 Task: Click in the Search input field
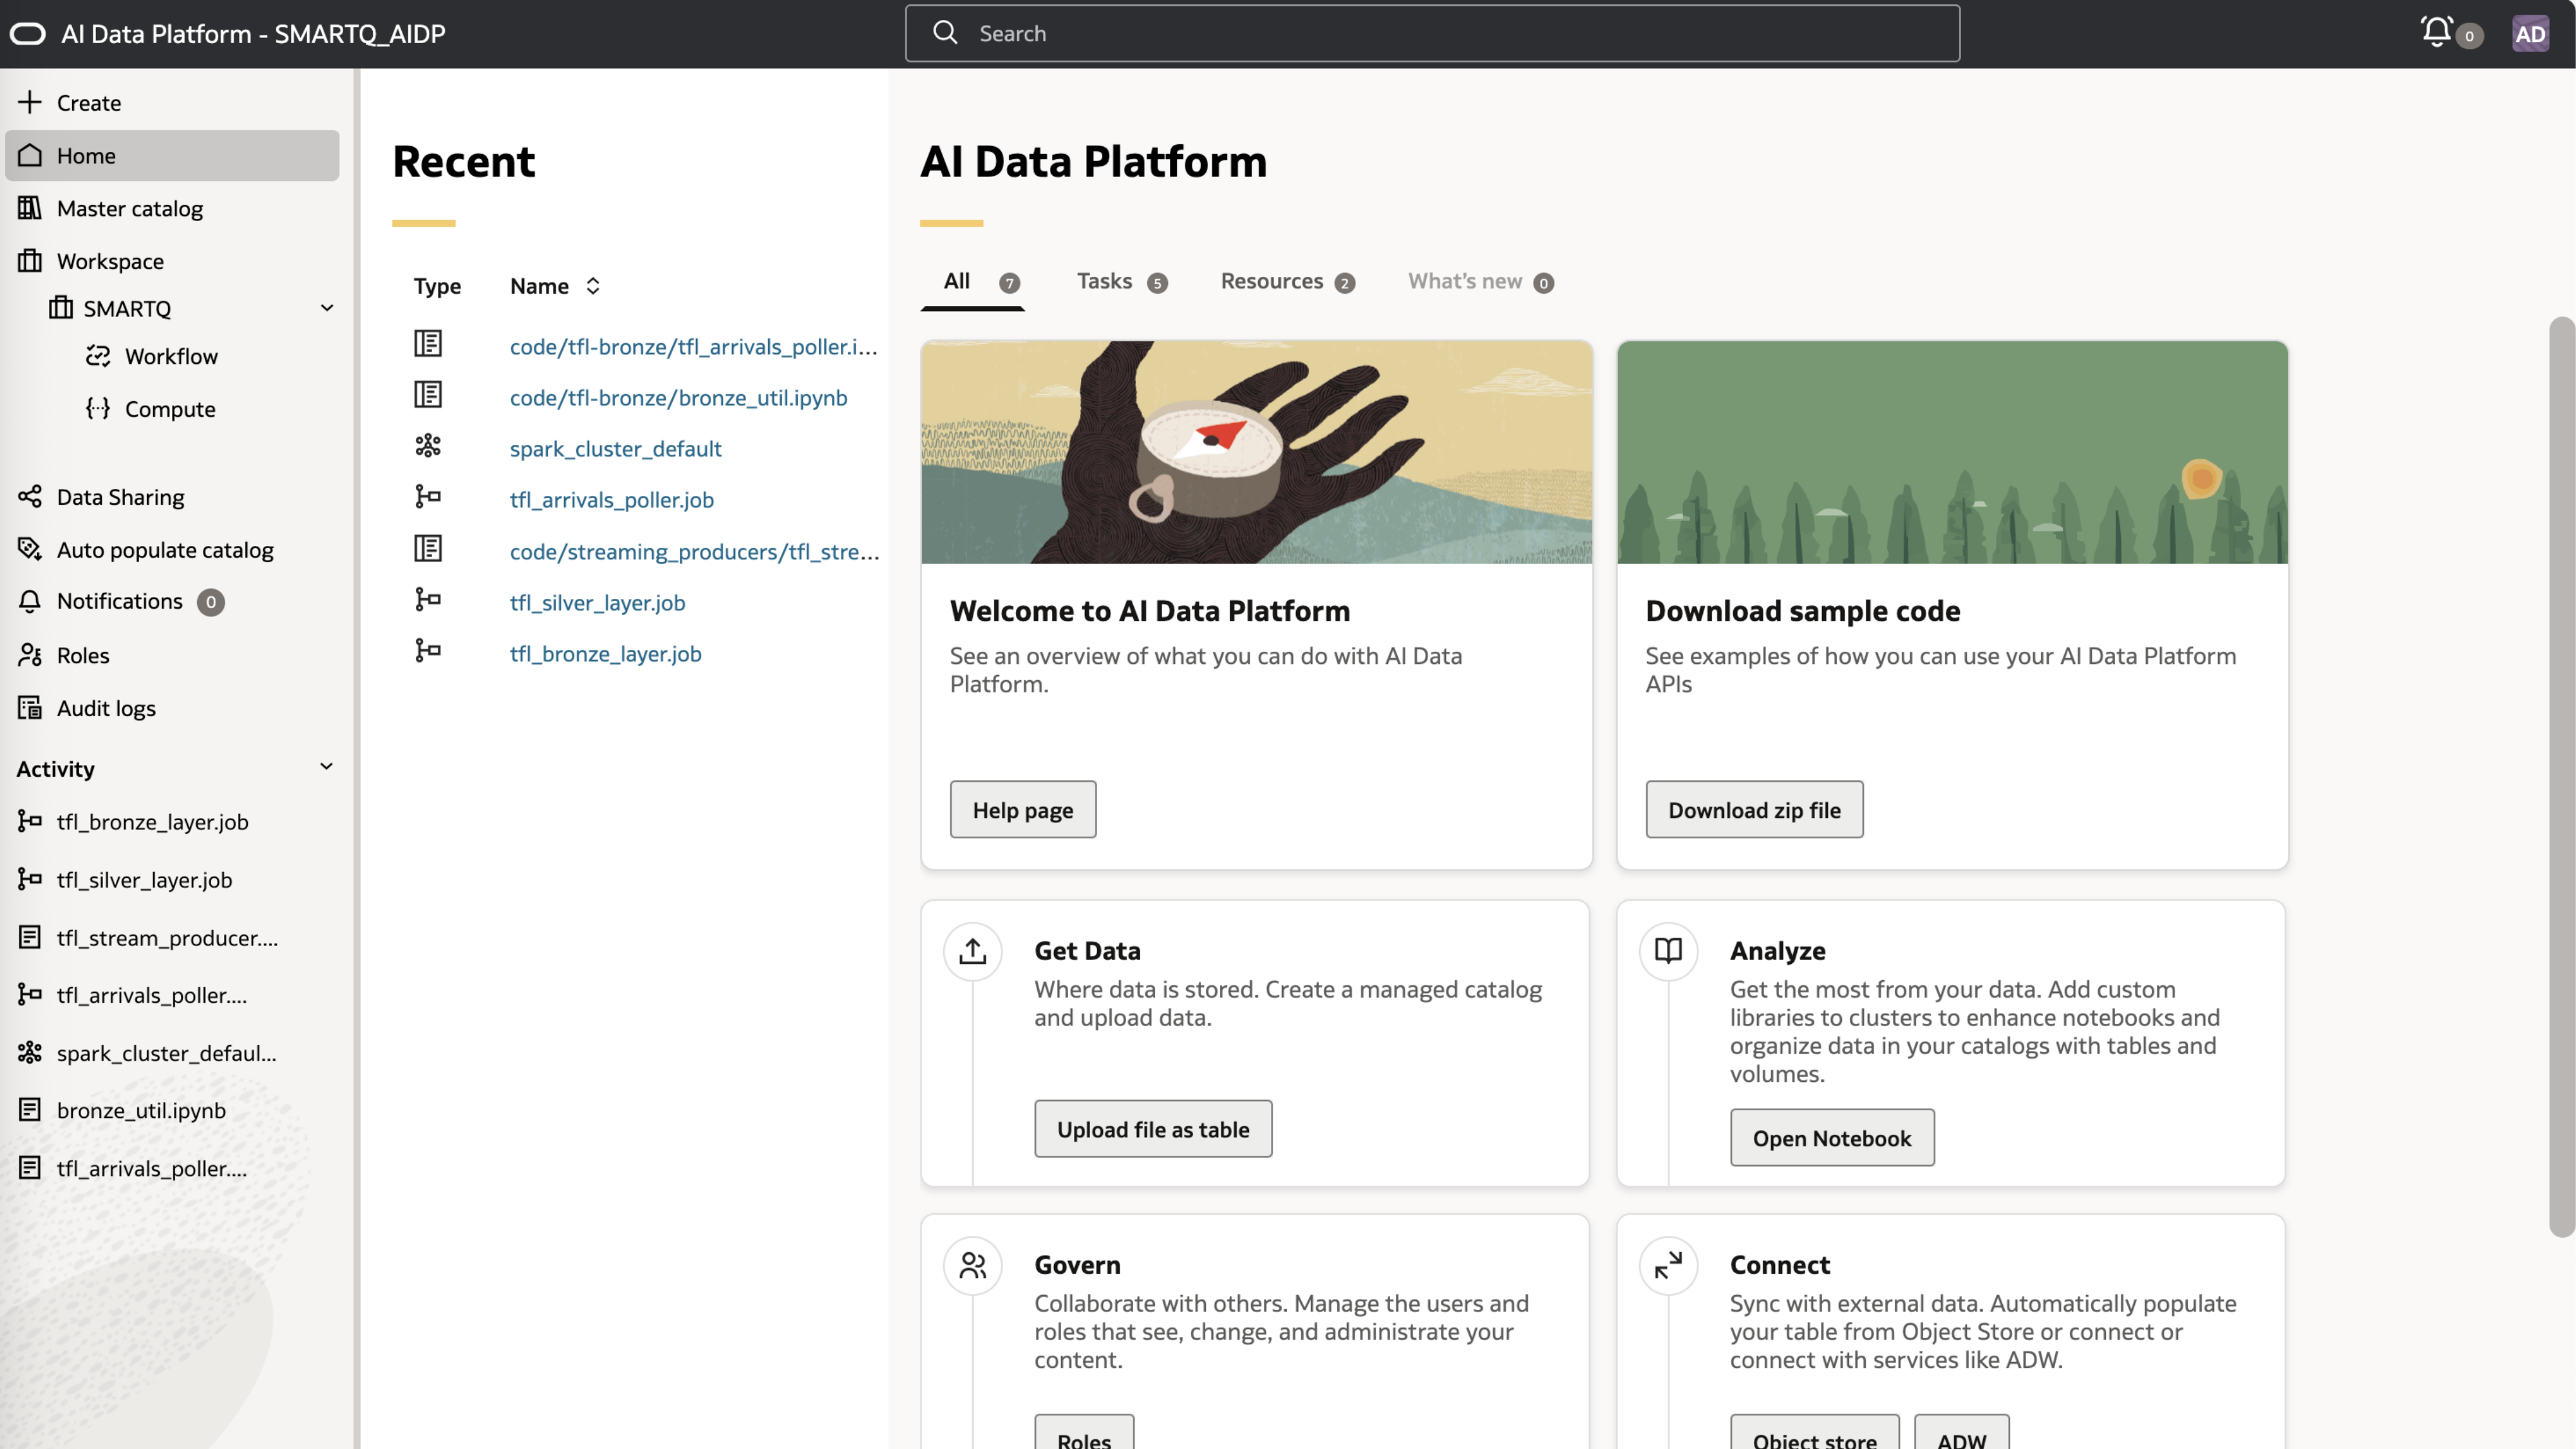click(1432, 33)
